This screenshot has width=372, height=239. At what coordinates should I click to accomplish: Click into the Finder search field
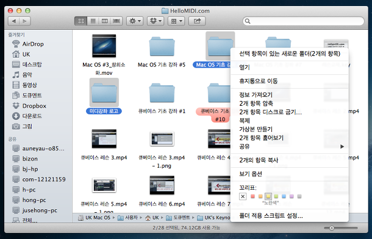tap(303, 21)
